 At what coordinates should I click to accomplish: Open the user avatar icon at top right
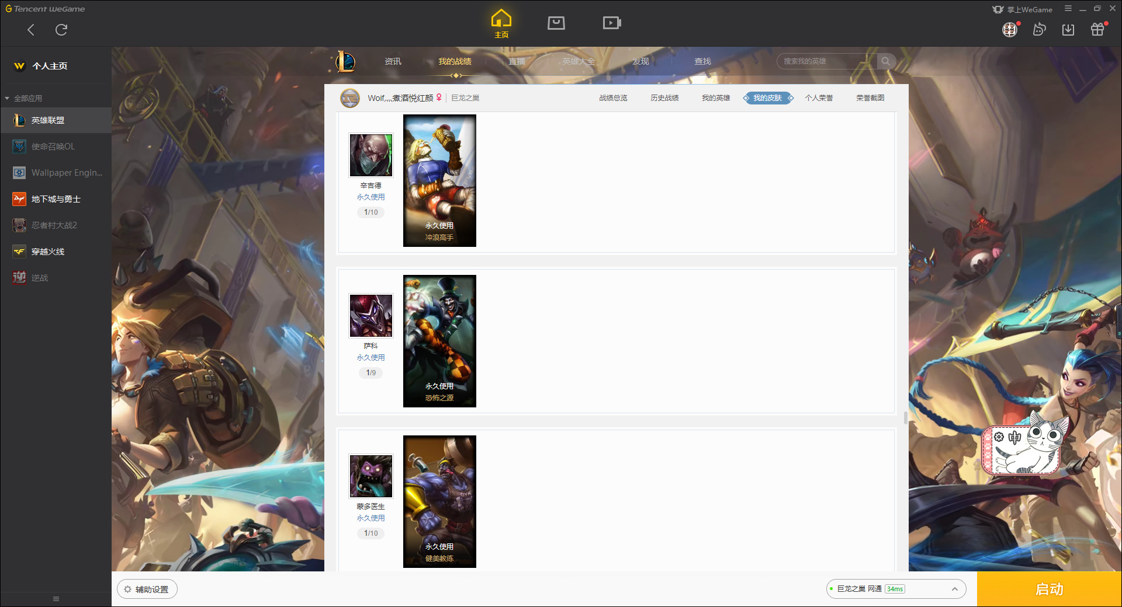tap(1010, 30)
